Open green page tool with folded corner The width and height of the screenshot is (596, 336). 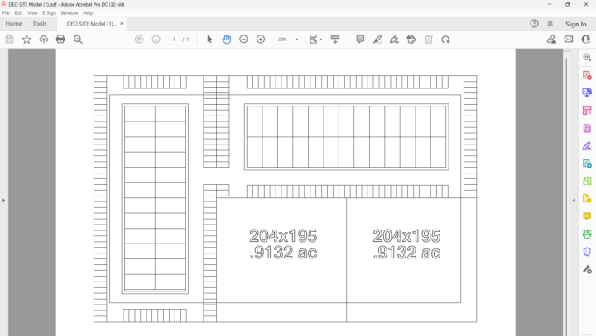587,181
